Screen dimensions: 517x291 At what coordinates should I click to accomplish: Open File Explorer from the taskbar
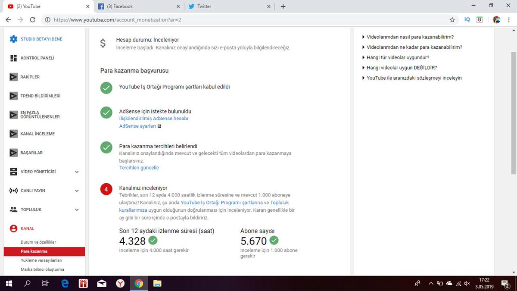click(x=157, y=283)
